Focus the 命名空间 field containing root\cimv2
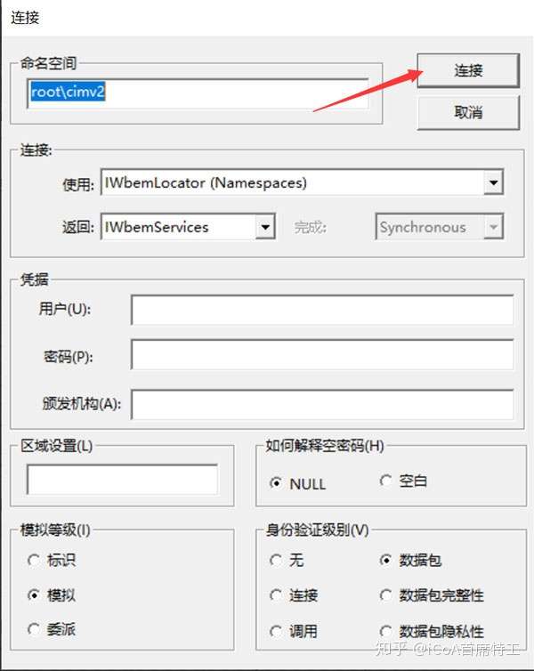This screenshot has width=534, height=671. click(x=198, y=93)
